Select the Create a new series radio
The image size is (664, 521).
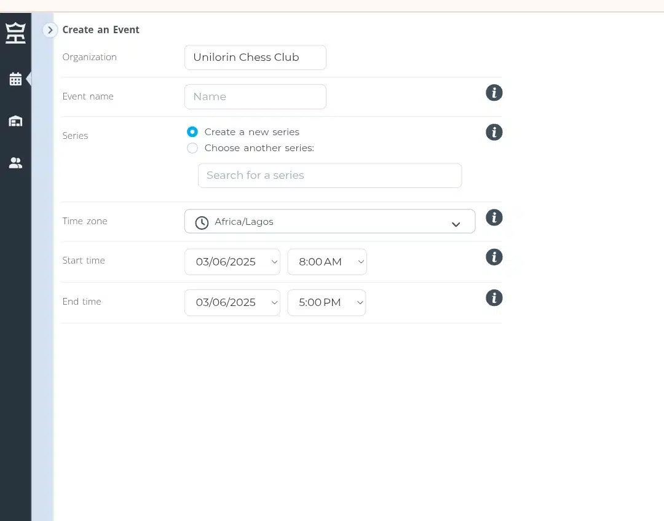pyautogui.click(x=192, y=132)
